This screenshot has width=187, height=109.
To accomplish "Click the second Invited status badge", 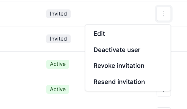I will pyautogui.click(x=58, y=39).
